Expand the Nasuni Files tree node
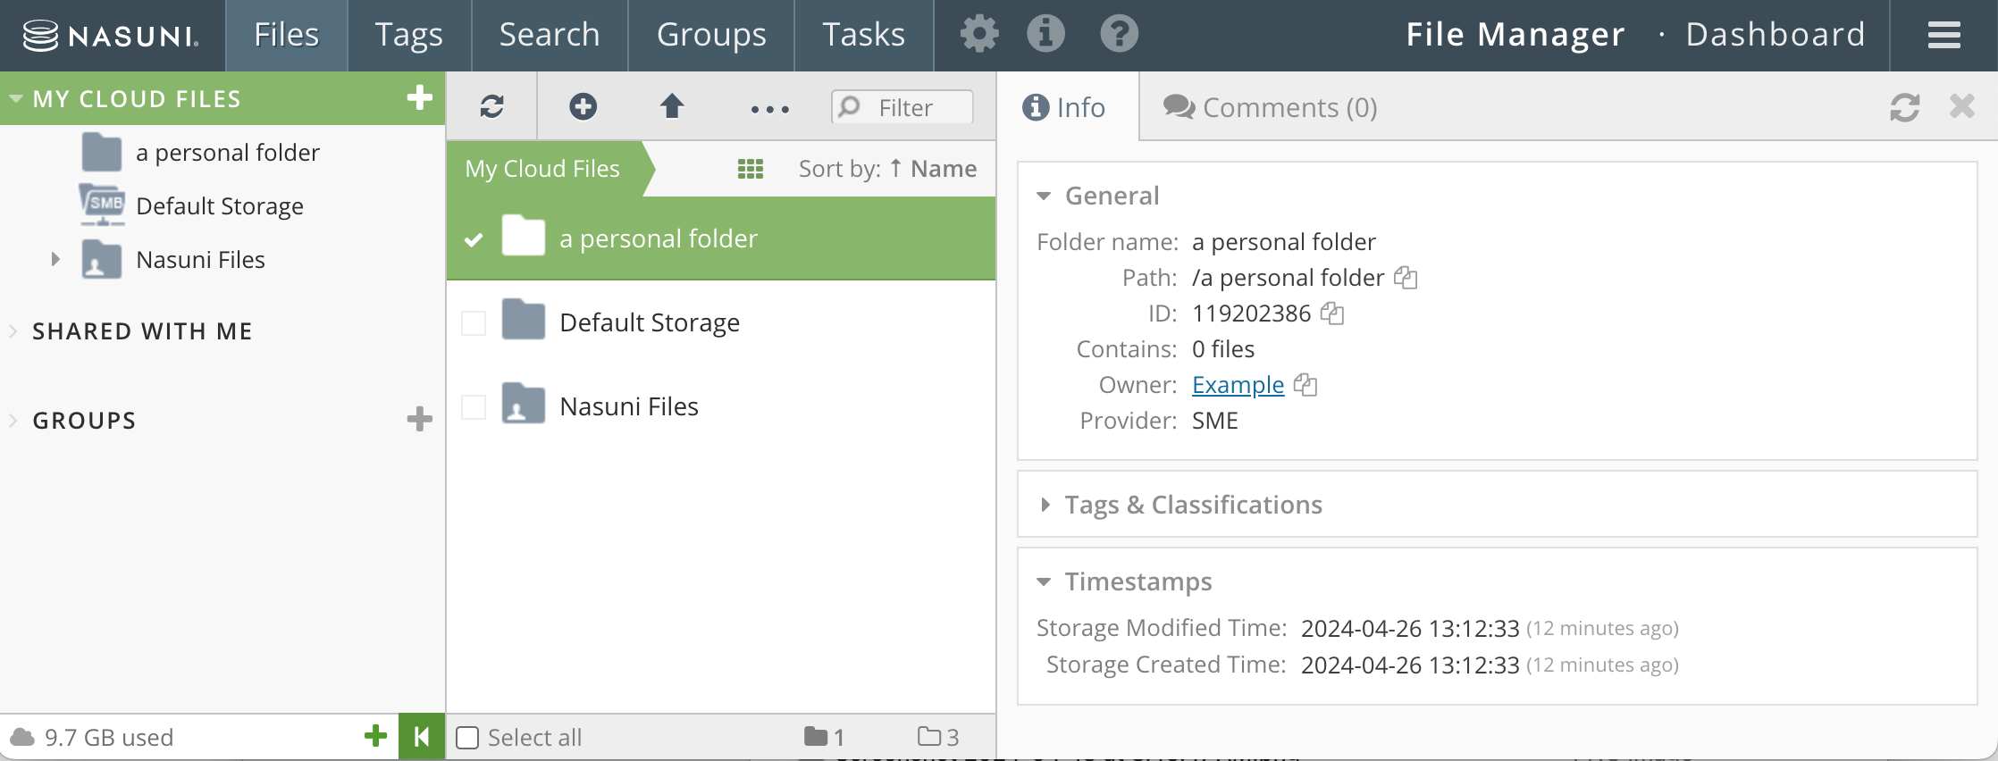This screenshot has width=1998, height=761. [x=55, y=259]
